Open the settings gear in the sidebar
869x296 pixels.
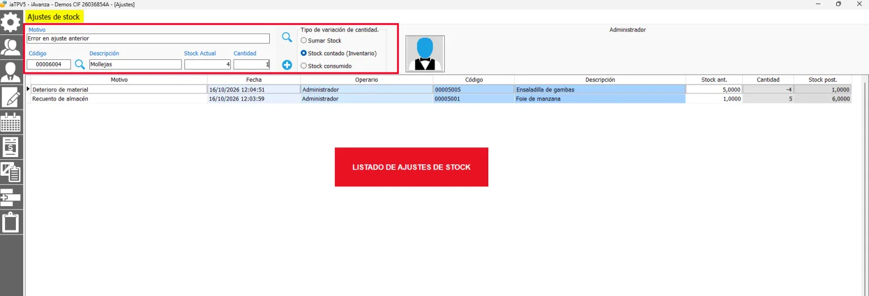tap(11, 22)
